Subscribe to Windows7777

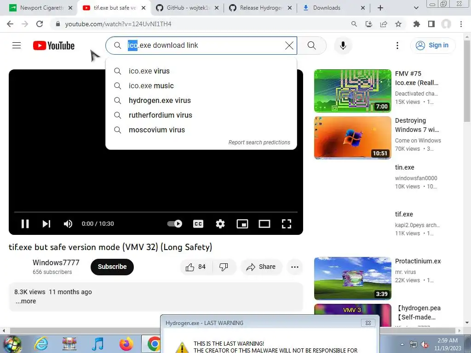tap(112, 267)
